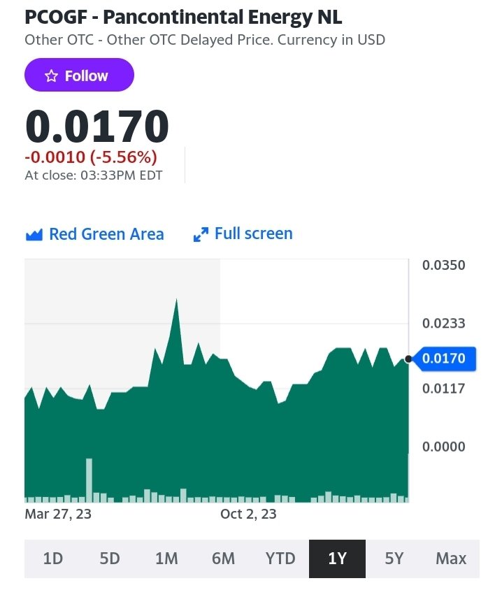The width and height of the screenshot is (495, 590).
Task: Click the Other OTC Delayed Price subtitle
Action: point(205,40)
